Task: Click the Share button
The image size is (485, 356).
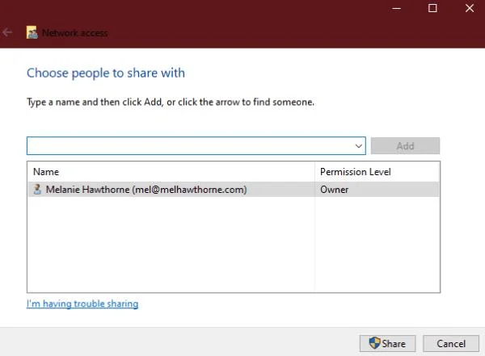Action: pos(387,343)
